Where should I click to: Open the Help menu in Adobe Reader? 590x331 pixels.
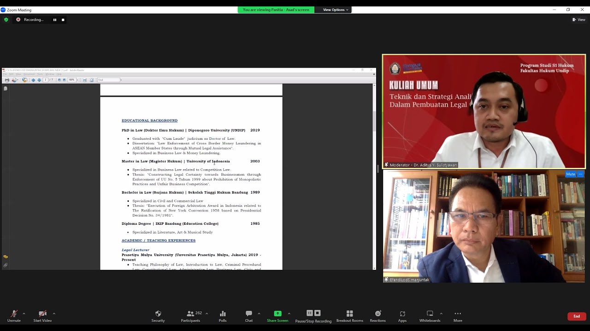[59, 74]
